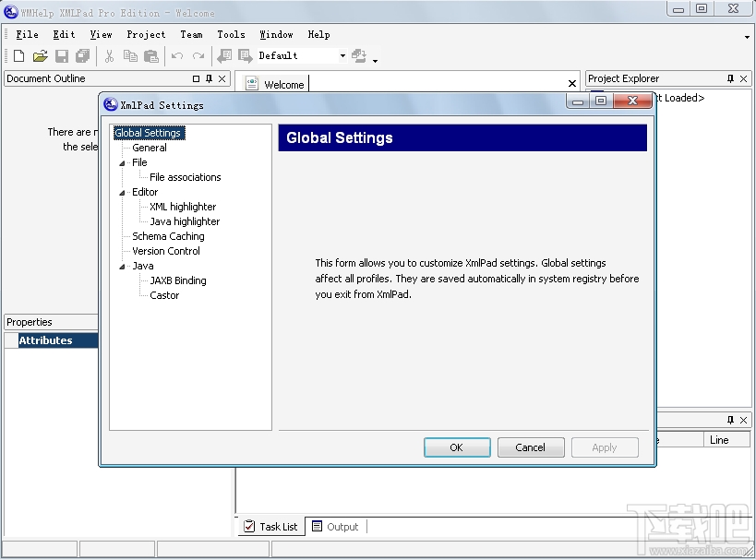The image size is (756, 560).
Task: Select File associations tree item
Action: (x=186, y=177)
